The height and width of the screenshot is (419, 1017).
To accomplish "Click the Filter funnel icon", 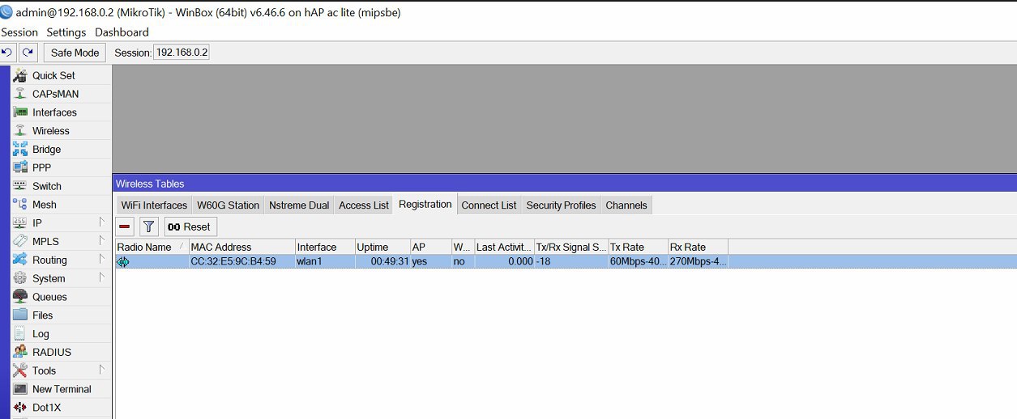I will (149, 226).
